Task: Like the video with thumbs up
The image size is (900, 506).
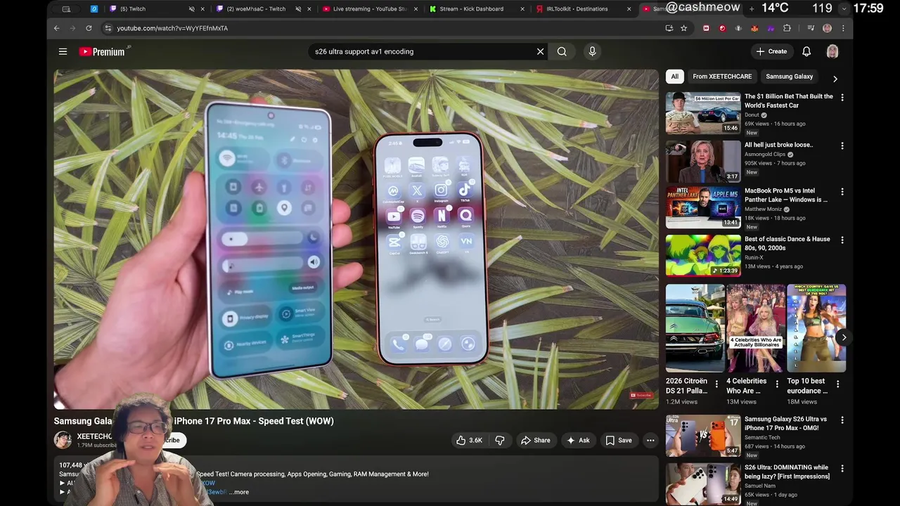Action: point(468,441)
